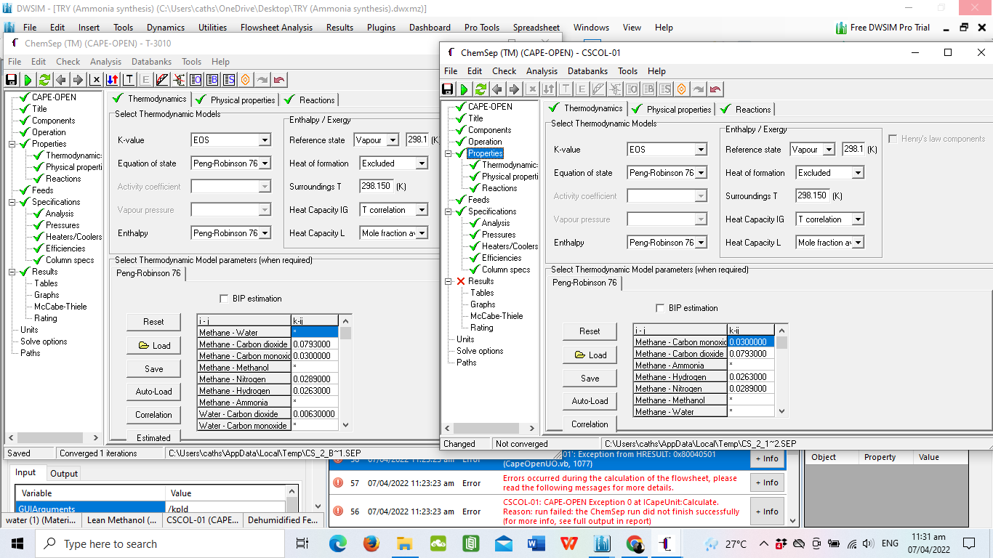Click Reset button in CSCOL-01 window
993x558 pixels.
(590, 331)
